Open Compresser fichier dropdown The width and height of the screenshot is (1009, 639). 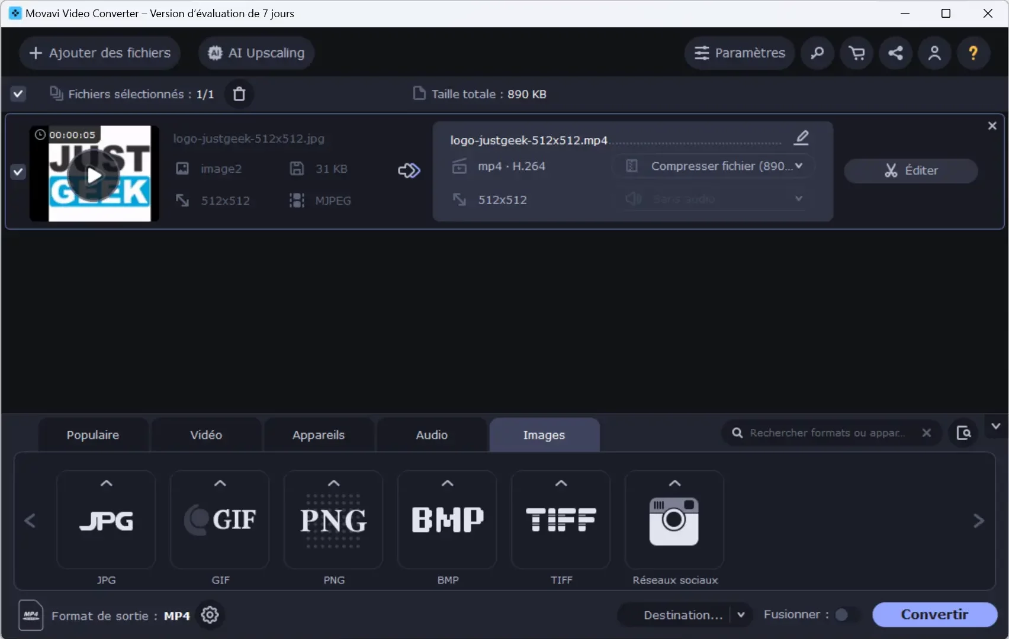point(714,166)
